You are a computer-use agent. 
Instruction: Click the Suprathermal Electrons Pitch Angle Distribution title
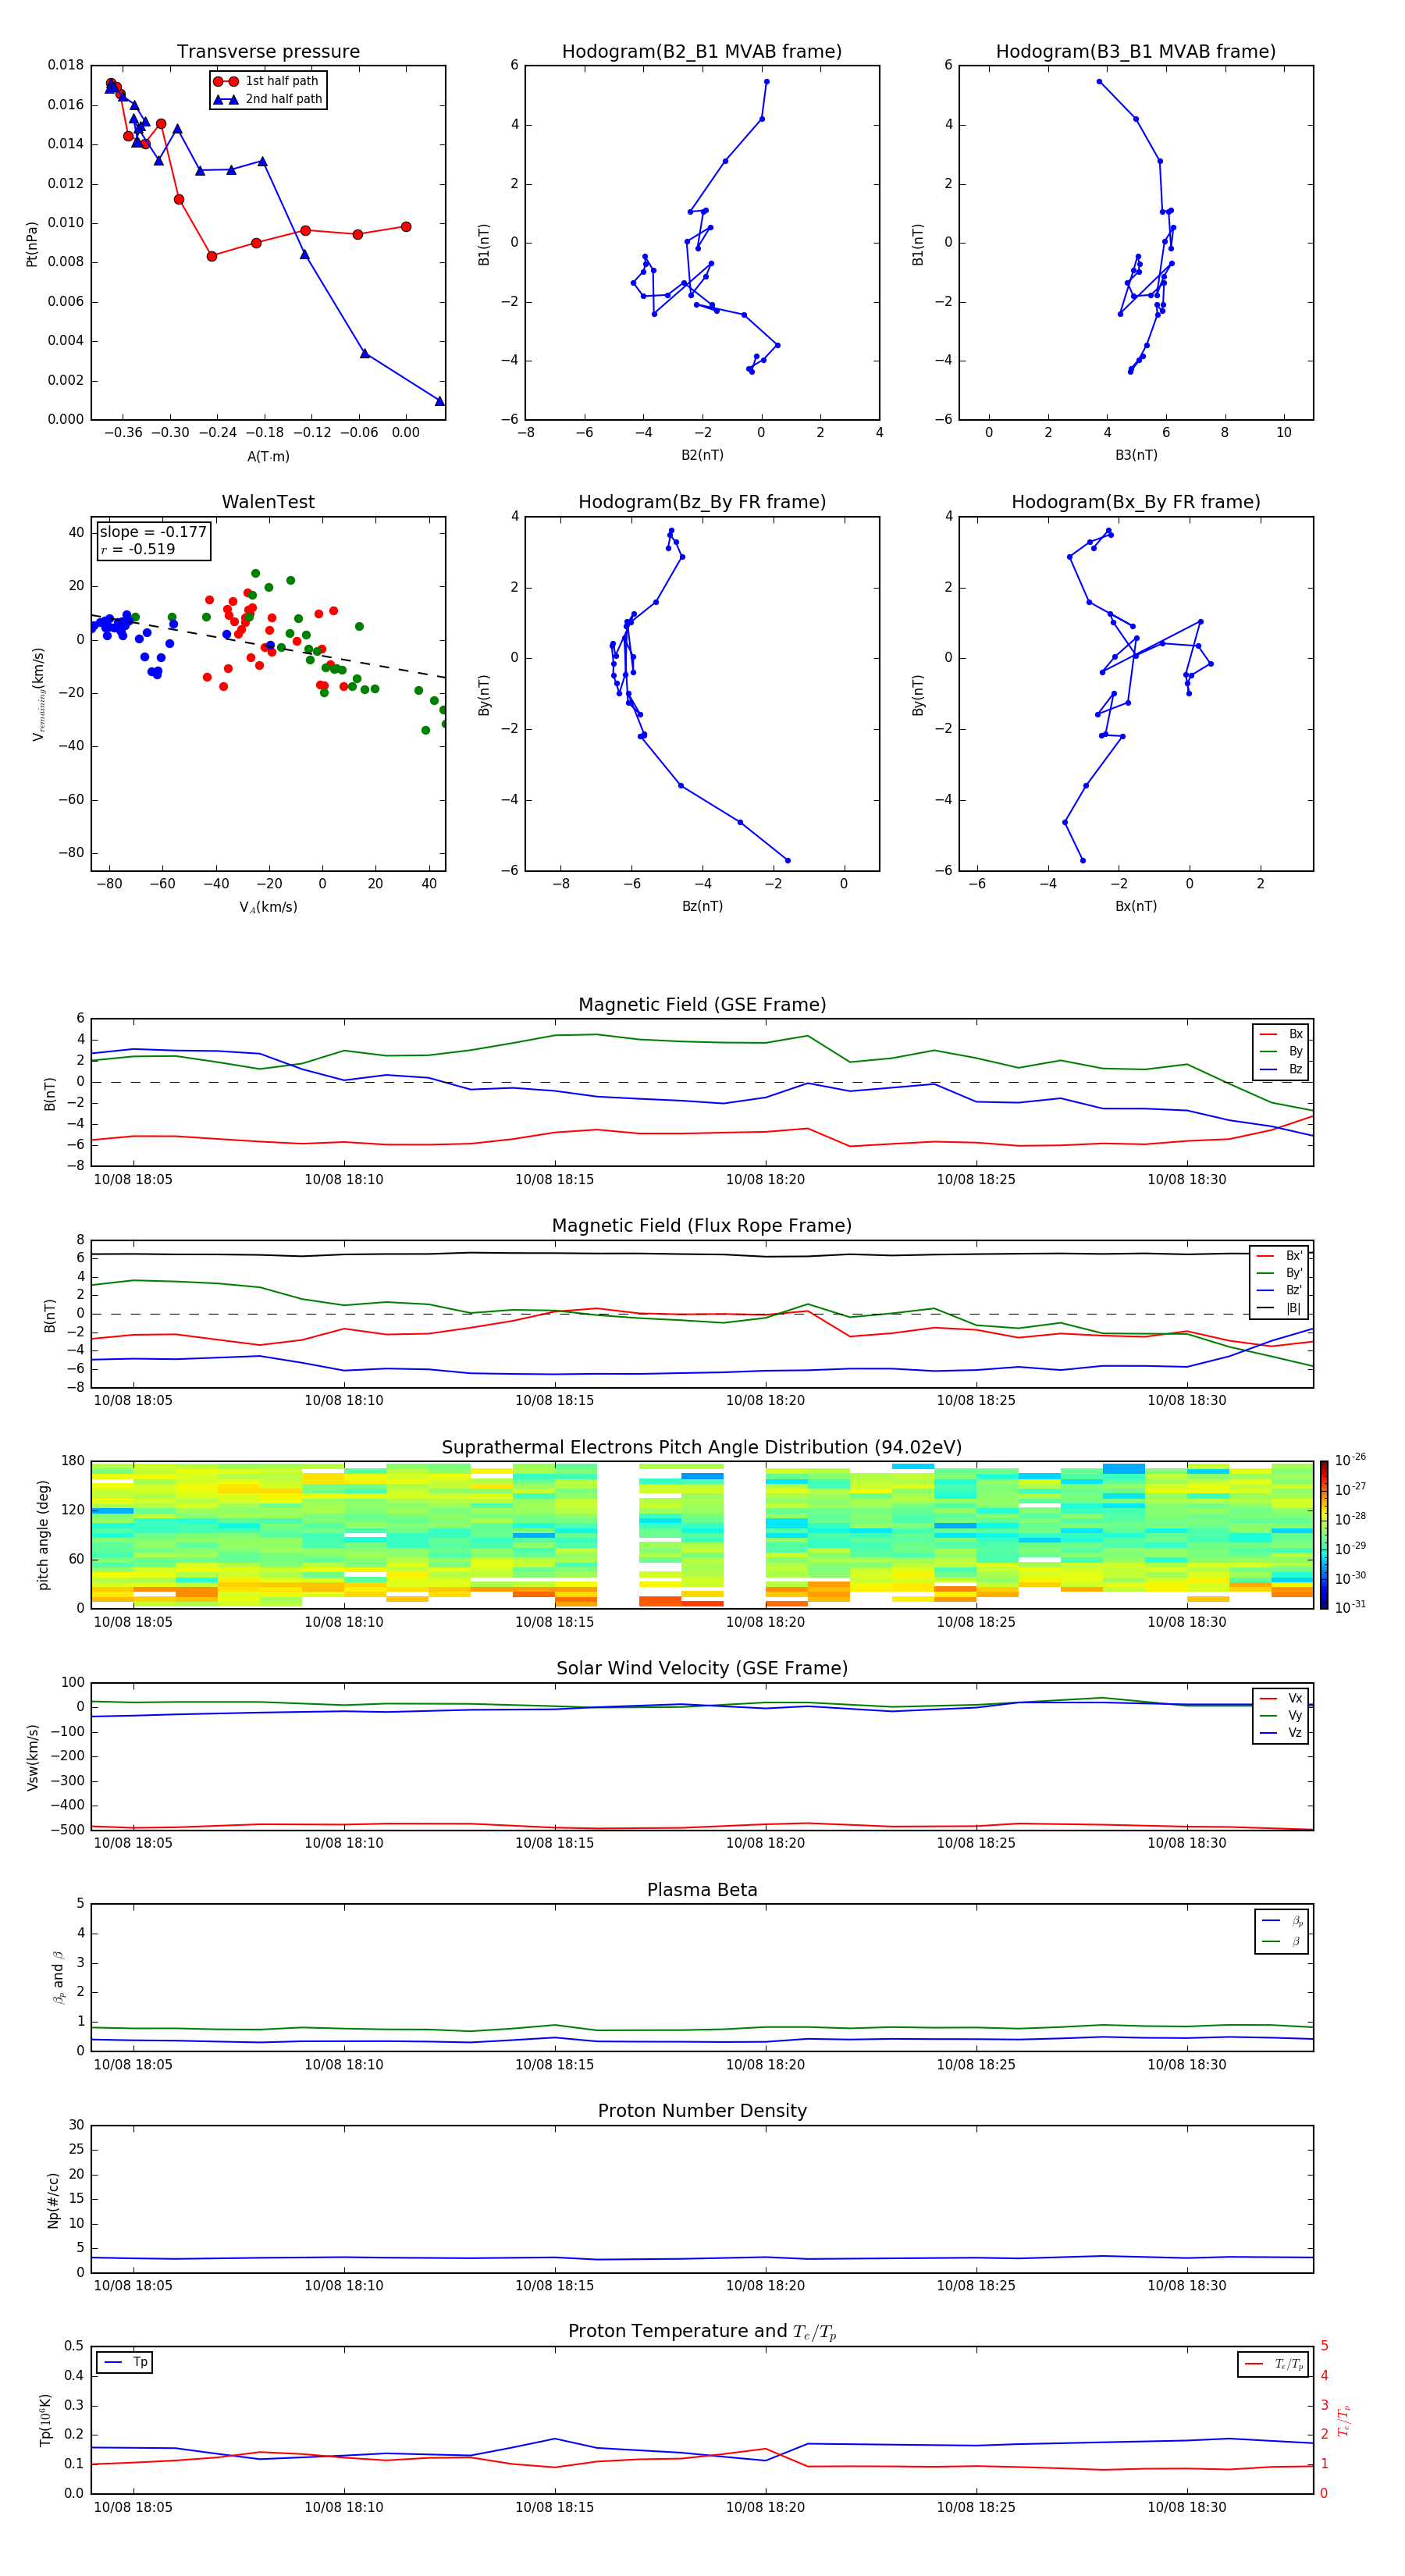coord(702,1448)
